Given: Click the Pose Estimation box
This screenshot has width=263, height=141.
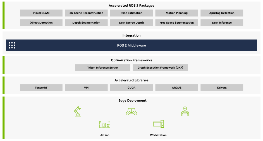Looking at the screenshot, I should [131, 13].
